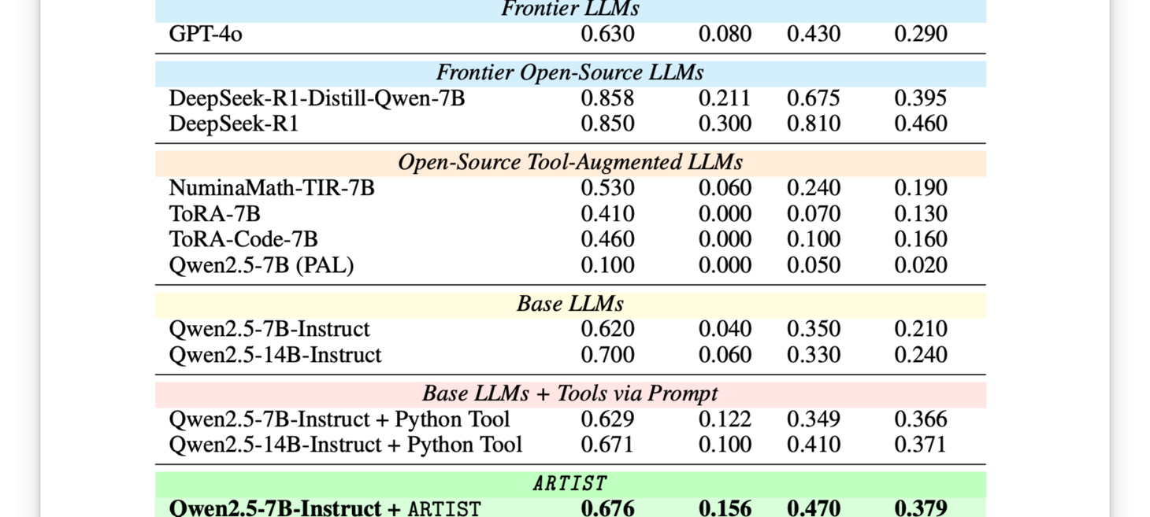Select the ARTIST section banner
Screen dimensions: 1150x517
569,482
